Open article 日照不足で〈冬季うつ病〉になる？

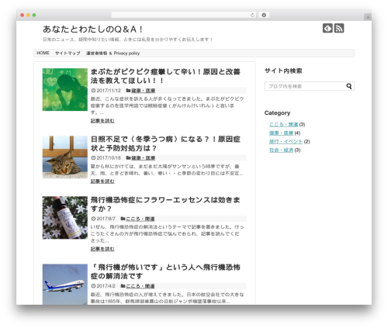click(165, 143)
